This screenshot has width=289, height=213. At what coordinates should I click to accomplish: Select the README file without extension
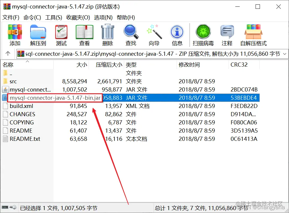pos(21,131)
